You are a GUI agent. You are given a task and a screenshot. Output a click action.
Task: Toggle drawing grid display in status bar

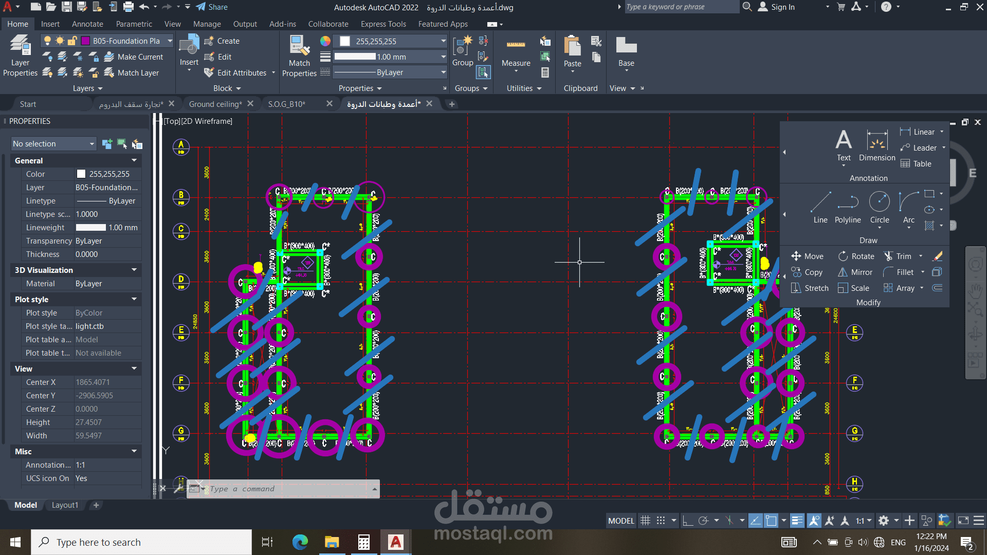point(645,521)
